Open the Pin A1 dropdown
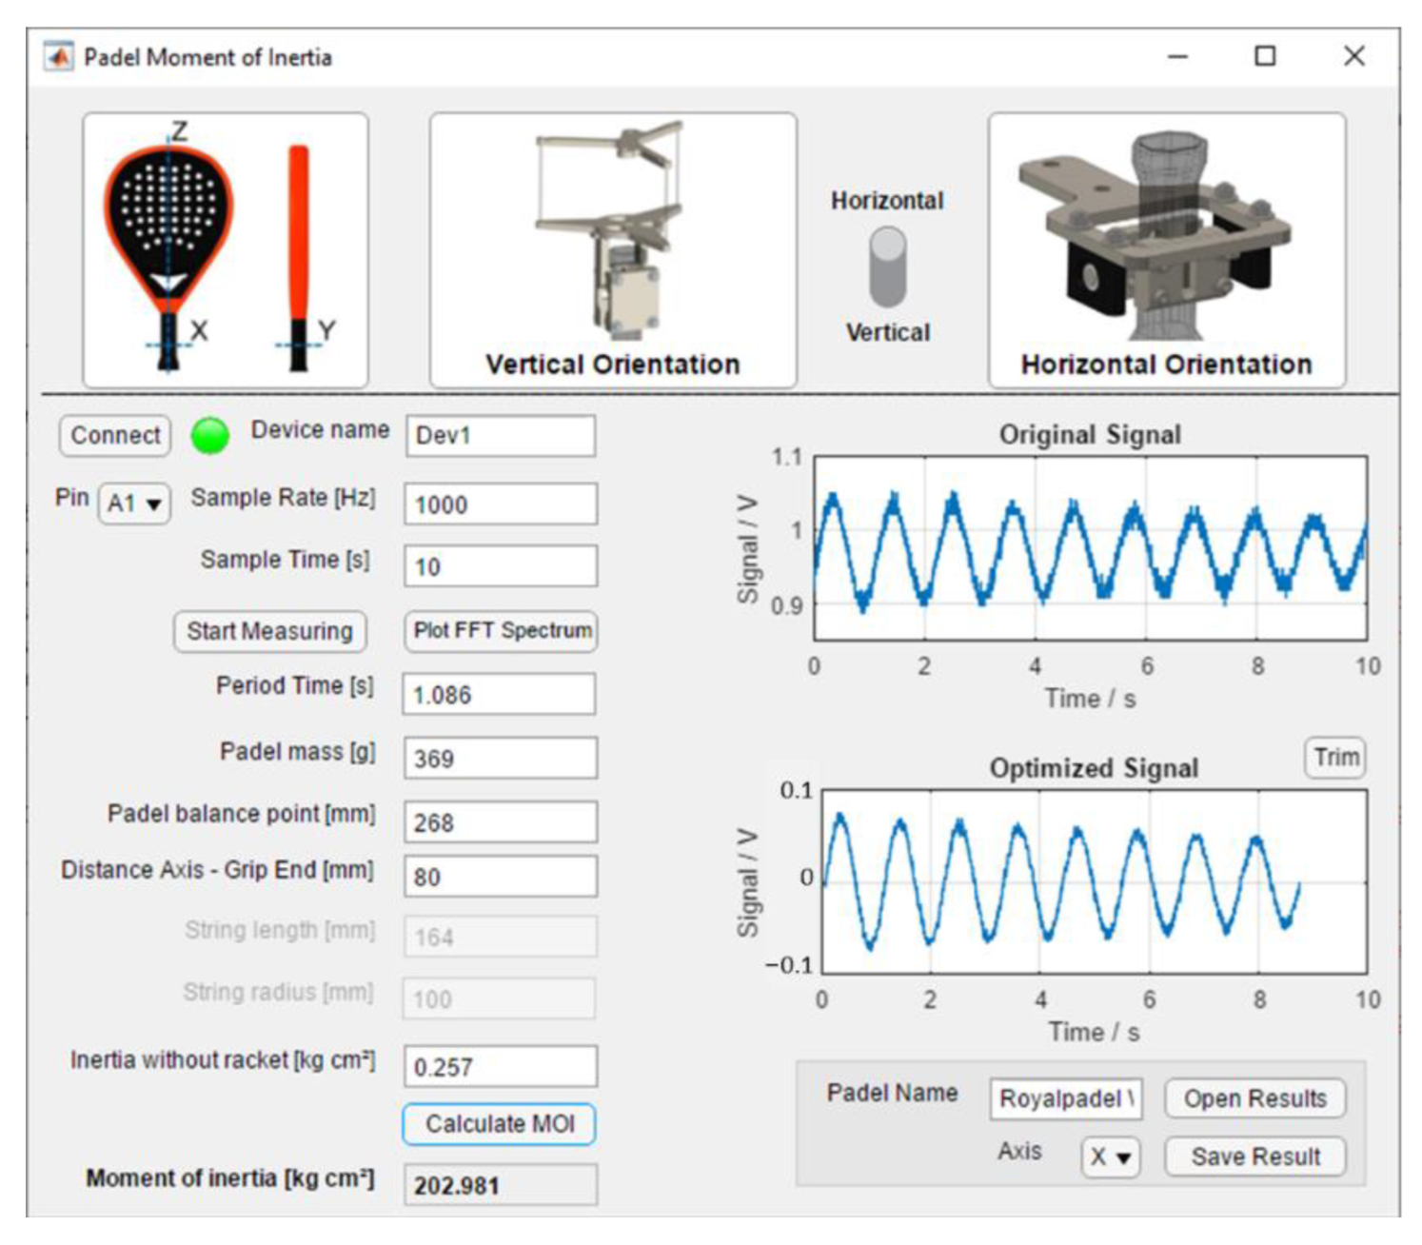This screenshot has width=1422, height=1245. coord(134,503)
